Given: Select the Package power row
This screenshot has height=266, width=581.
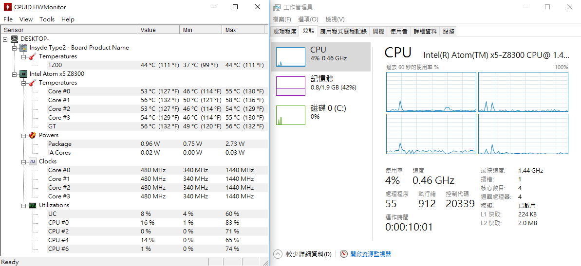Looking at the screenshot, I should tap(157, 143).
